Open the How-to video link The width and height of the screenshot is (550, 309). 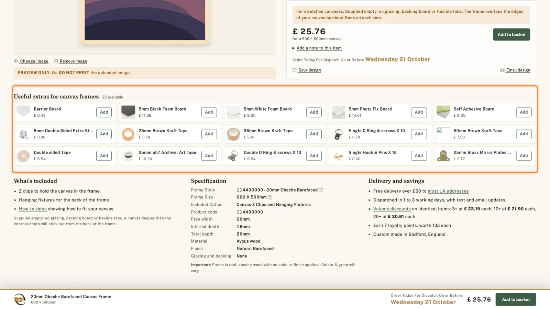coord(33,209)
